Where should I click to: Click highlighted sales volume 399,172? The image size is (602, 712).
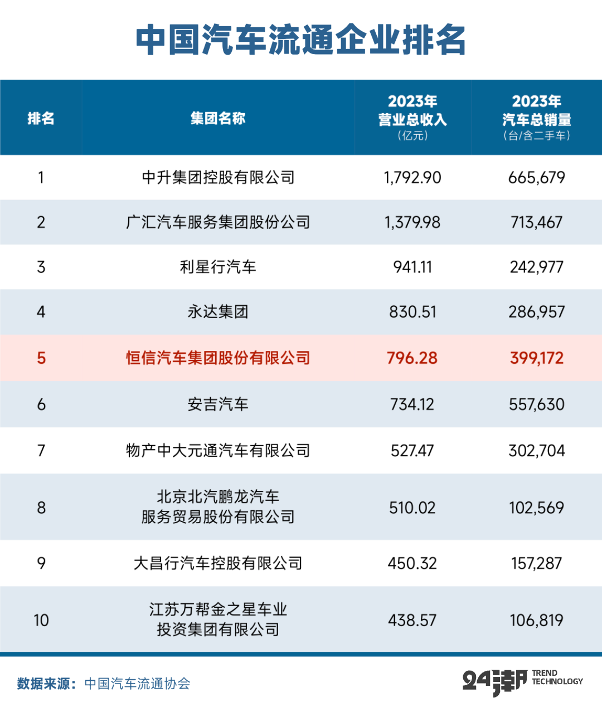tap(537, 358)
